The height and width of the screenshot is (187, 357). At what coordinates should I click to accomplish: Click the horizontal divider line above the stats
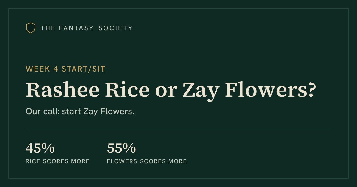tap(178, 129)
